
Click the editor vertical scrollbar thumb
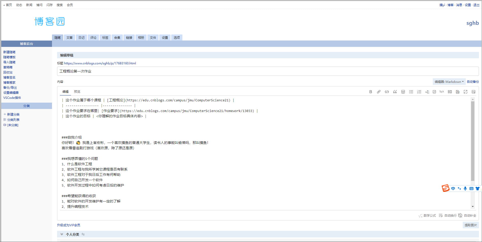[x=473, y=141]
